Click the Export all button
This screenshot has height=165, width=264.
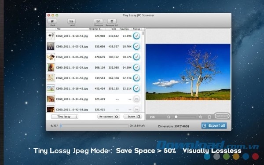214,125
